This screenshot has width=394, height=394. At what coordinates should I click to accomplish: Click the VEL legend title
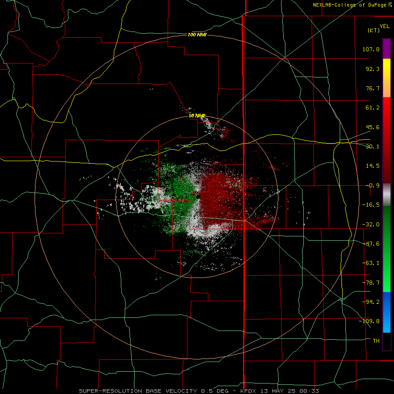(384, 26)
